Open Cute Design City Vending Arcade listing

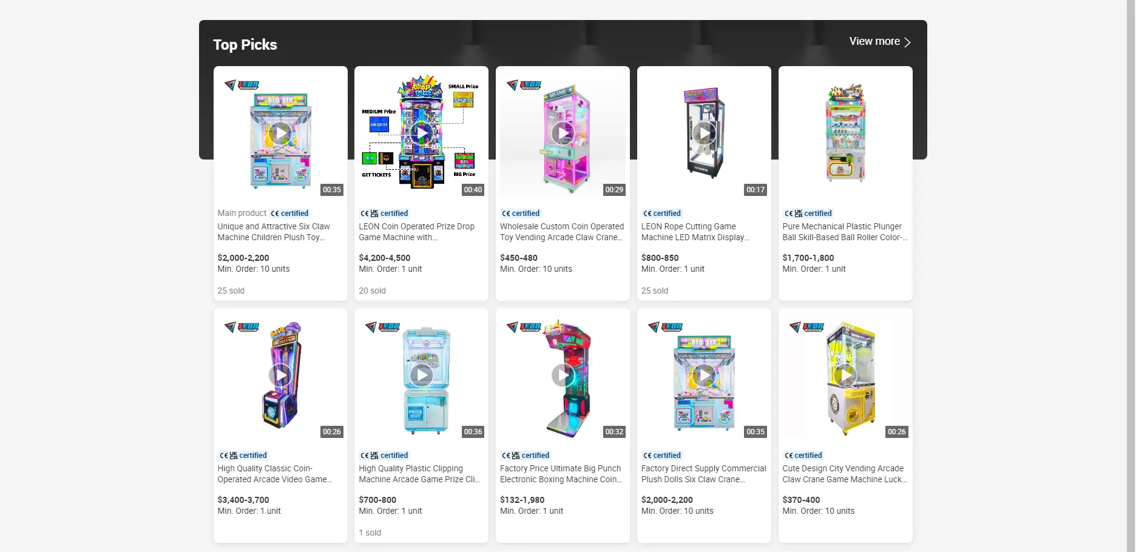tap(845, 474)
